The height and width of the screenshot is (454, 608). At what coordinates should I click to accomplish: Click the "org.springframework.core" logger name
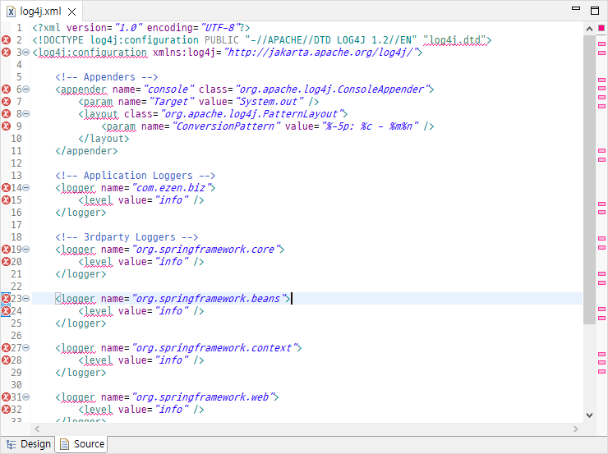coord(206,250)
